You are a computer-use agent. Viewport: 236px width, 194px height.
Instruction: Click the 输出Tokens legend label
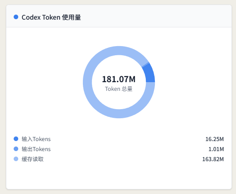[x=36, y=149]
